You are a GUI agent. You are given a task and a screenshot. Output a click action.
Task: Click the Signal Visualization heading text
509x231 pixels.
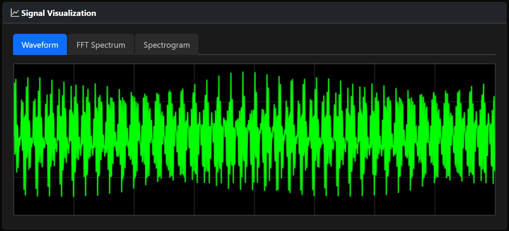pyautogui.click(x=59, y=13)
